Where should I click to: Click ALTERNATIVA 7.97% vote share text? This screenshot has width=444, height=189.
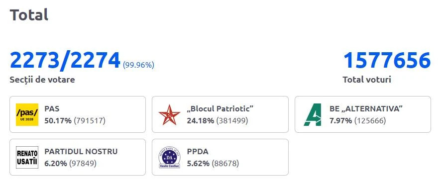[x=340, y=121]
